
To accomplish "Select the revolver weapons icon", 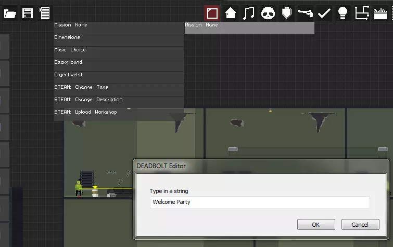I will pos(305,13).
